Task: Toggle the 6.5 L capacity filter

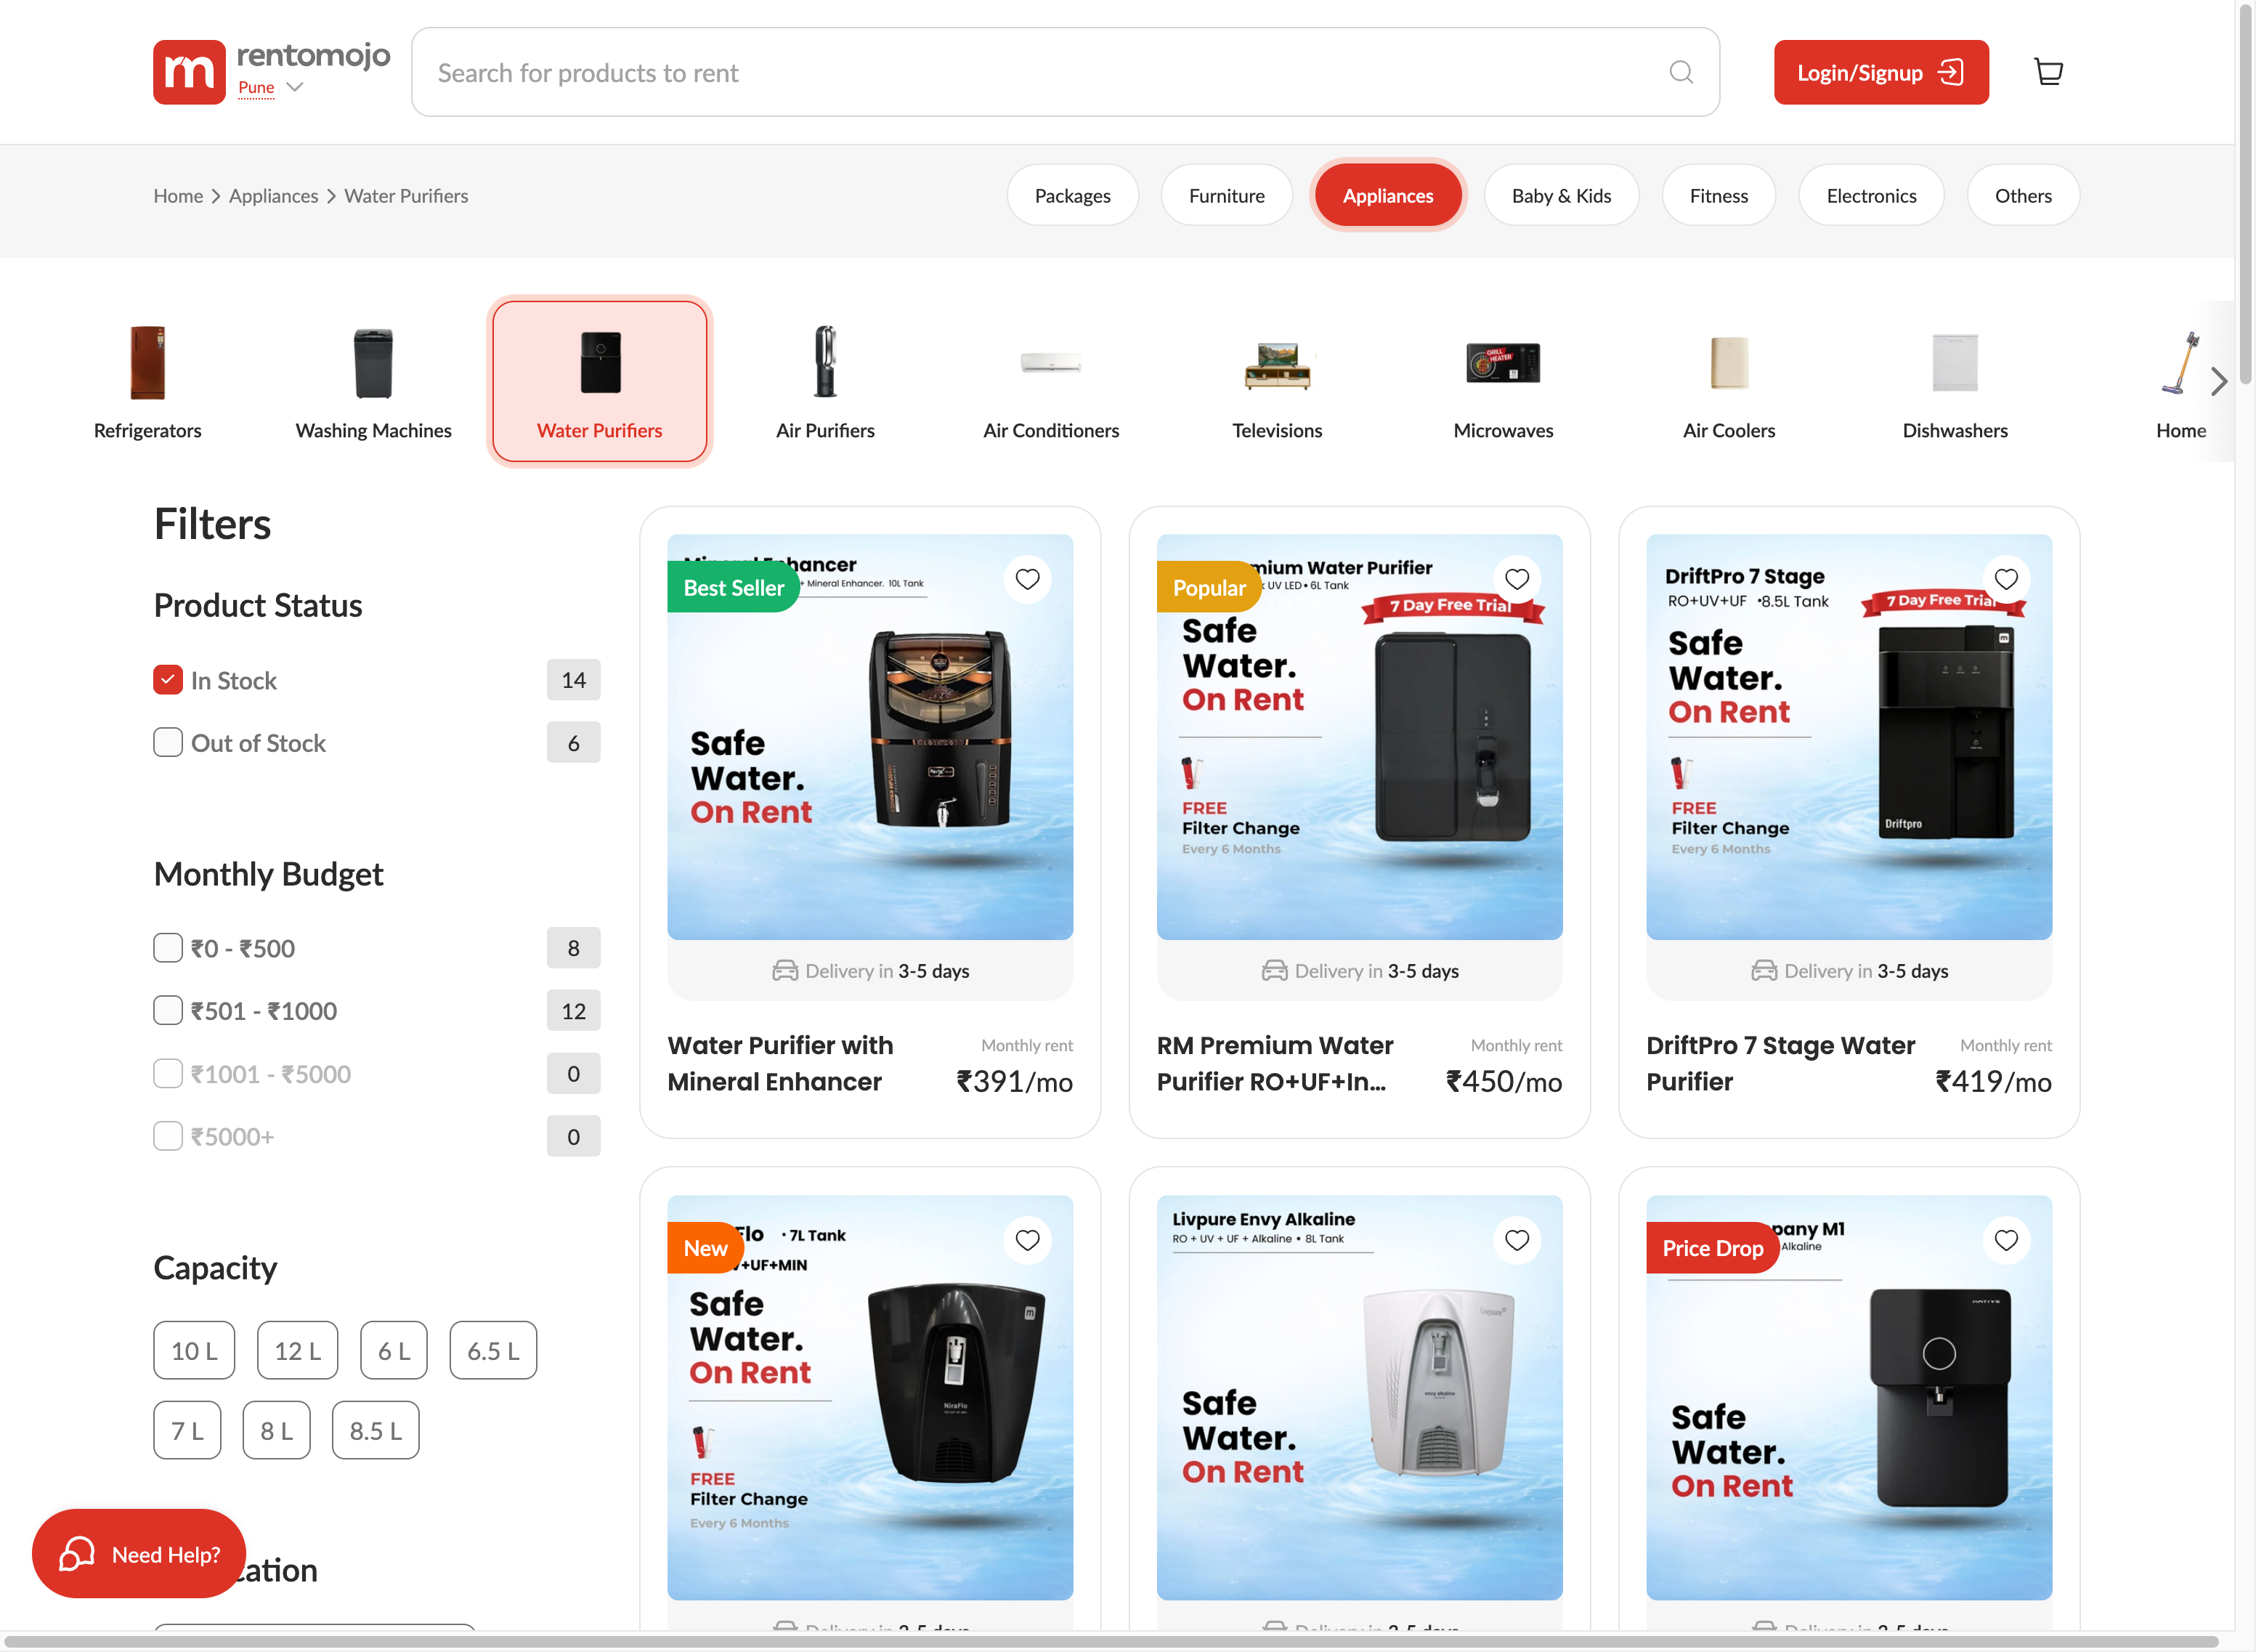Action: [492, 1350]
